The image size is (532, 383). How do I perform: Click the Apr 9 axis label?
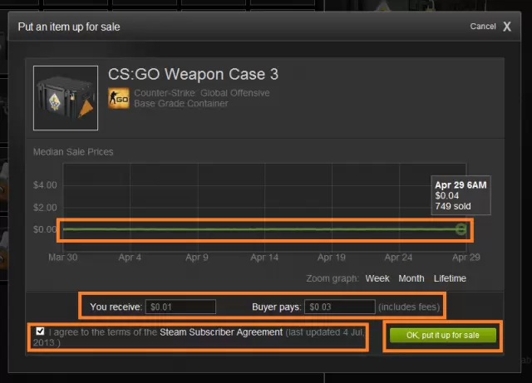pos(197,258)
